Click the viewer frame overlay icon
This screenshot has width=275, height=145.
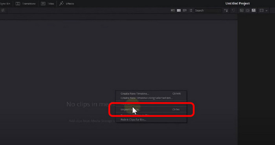[262, 11]
